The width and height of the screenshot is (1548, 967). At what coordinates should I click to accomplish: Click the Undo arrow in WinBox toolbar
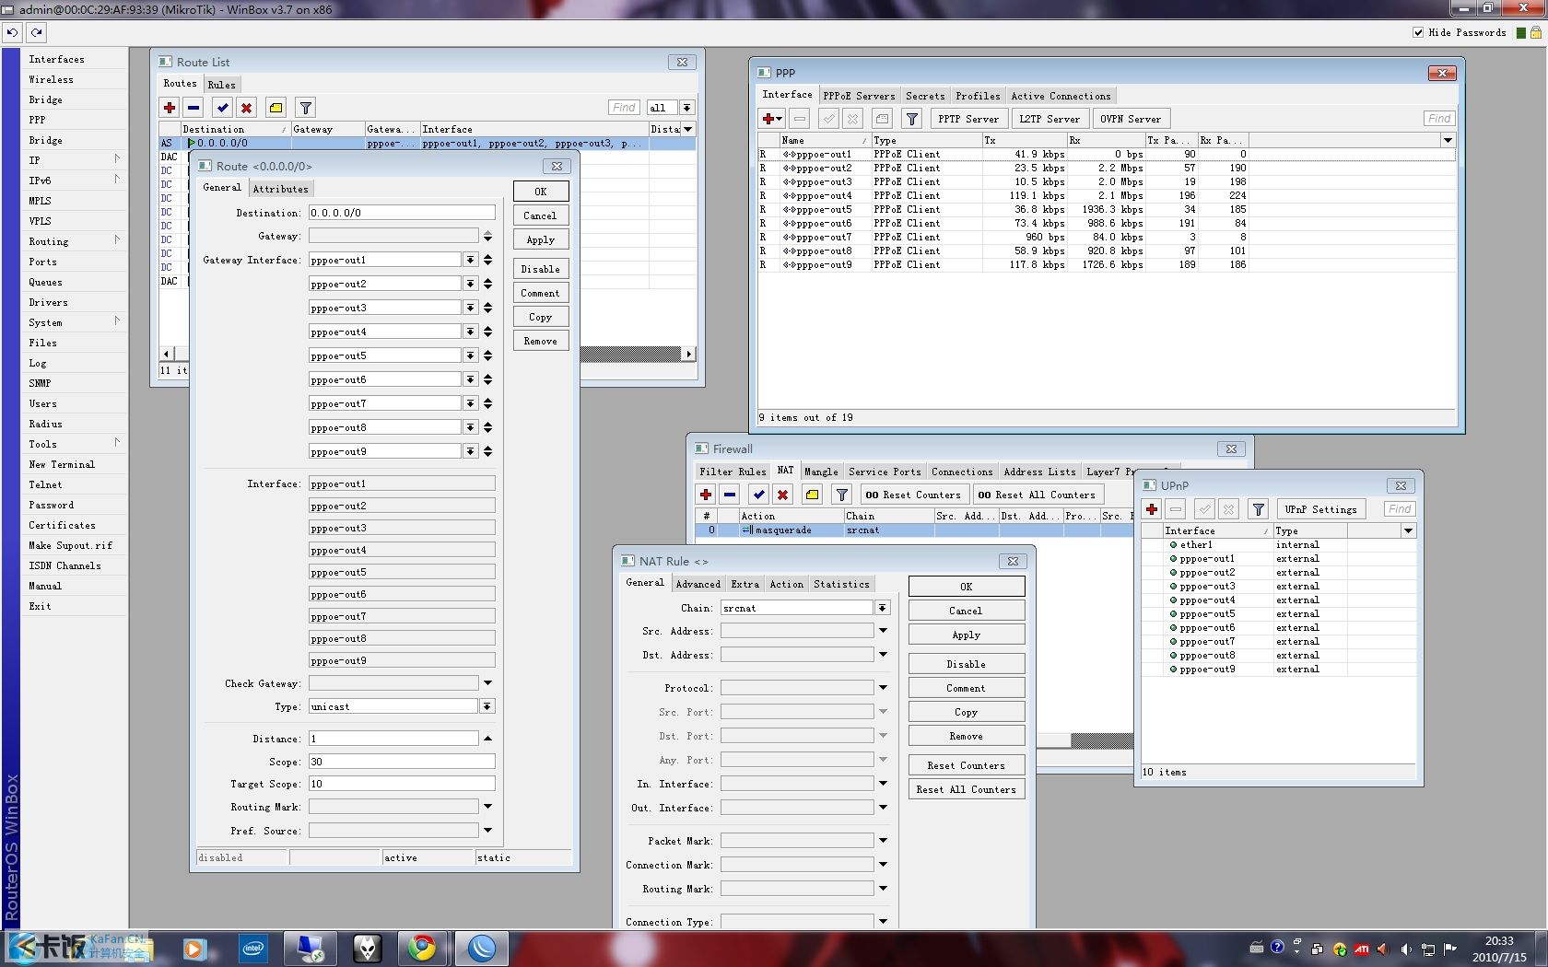[12, 32]
